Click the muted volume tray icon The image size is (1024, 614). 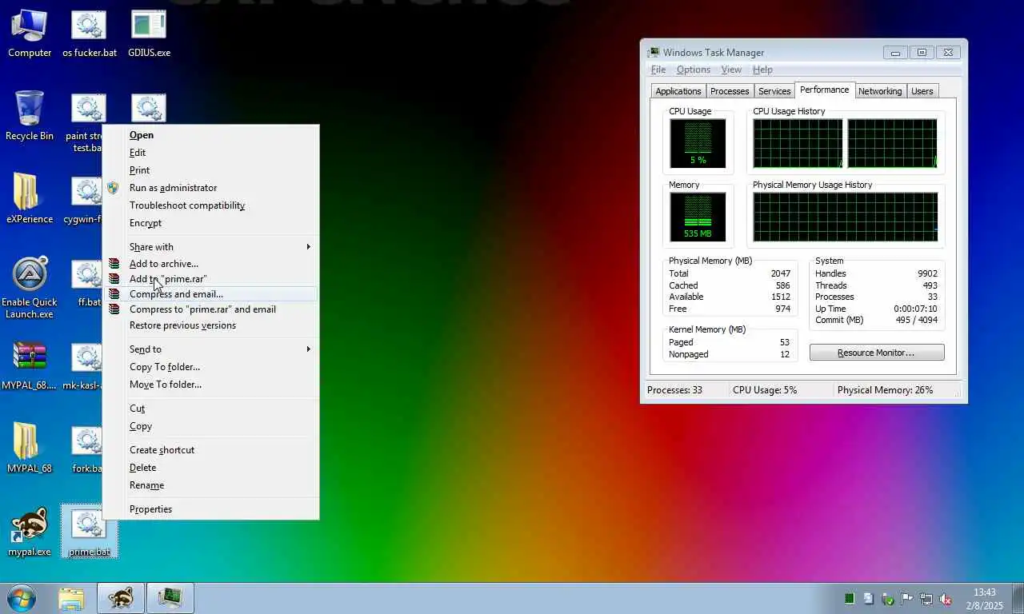point(946,599)
